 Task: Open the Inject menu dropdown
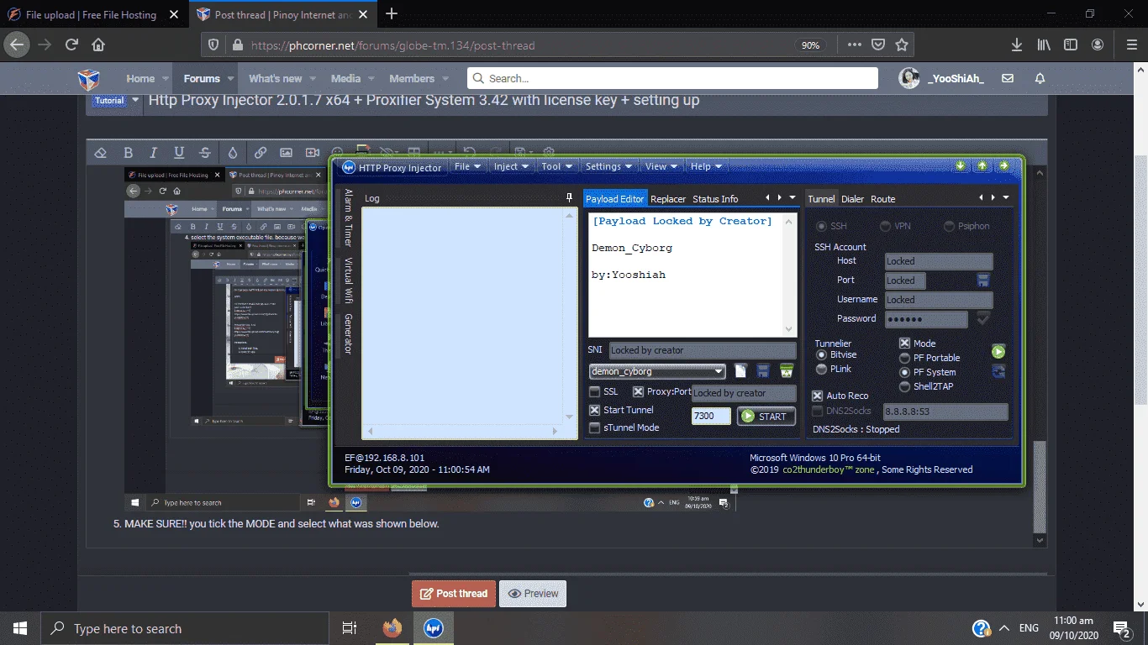pos(510,166)
